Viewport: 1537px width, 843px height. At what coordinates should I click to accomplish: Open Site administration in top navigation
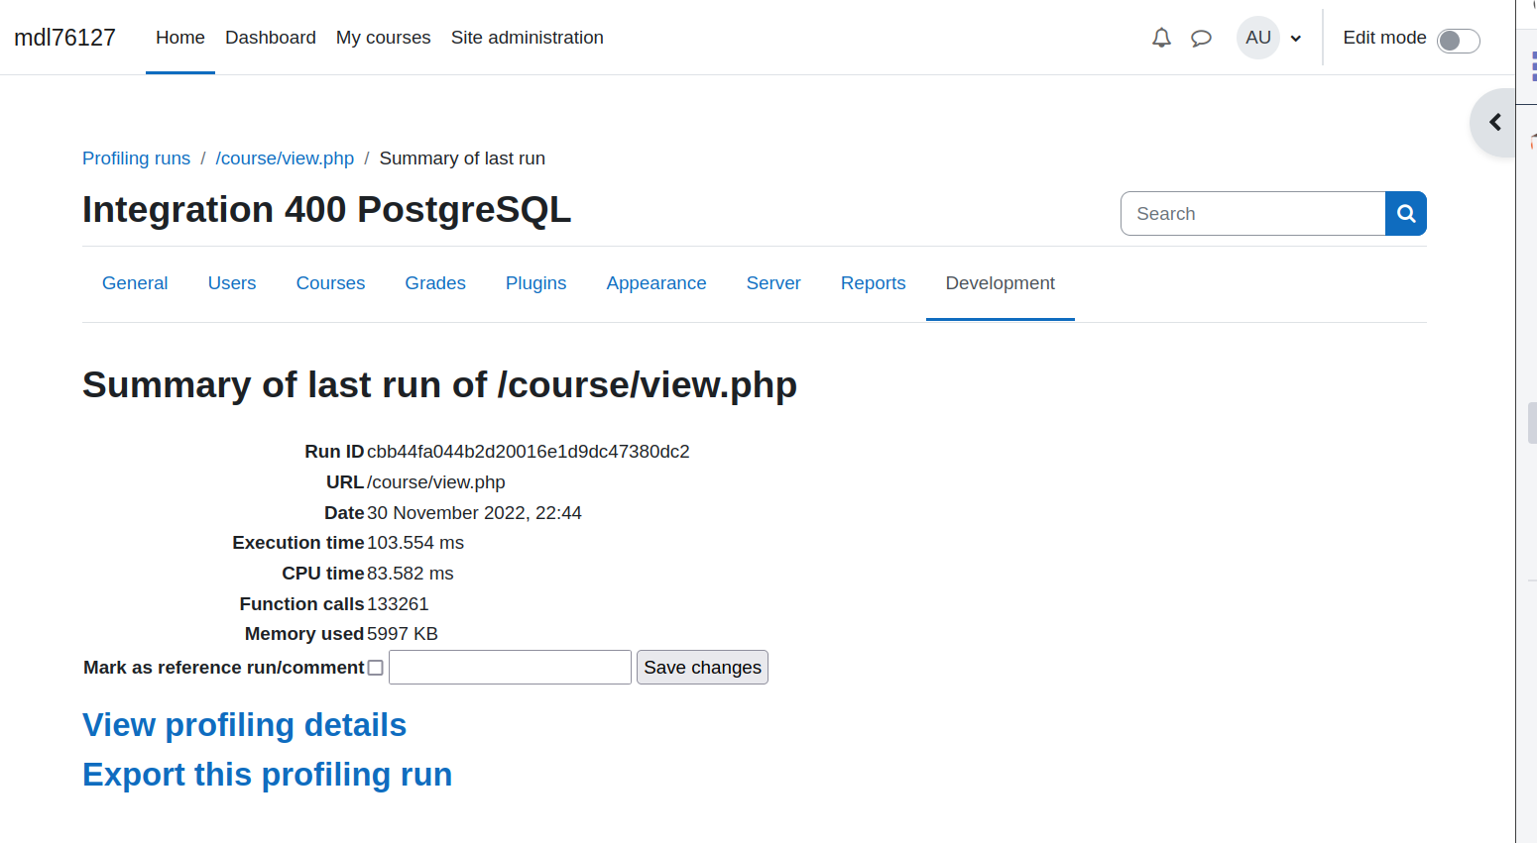pyautogui.click(x=528, y=38)
